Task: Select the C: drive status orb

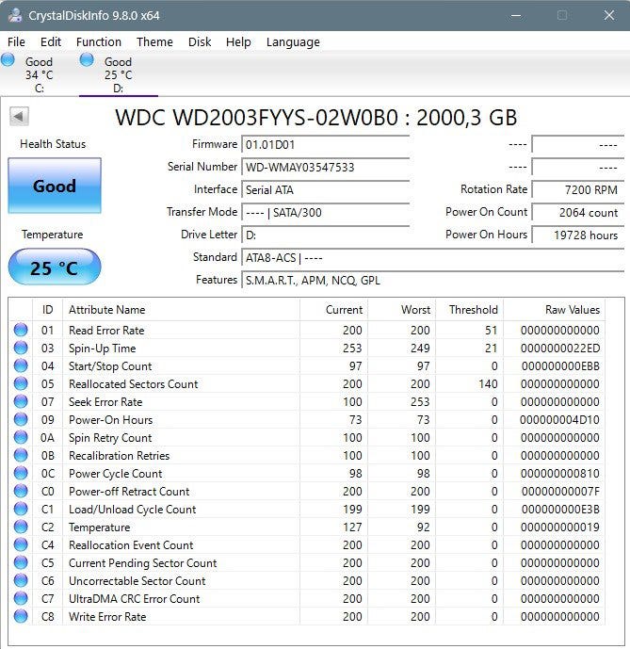Action: pyautogui.click(x=8, y=59)
